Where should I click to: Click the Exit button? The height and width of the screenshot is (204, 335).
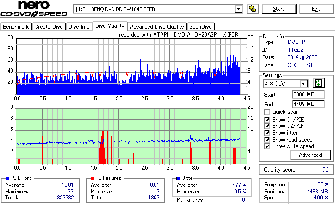click(316, 9)
